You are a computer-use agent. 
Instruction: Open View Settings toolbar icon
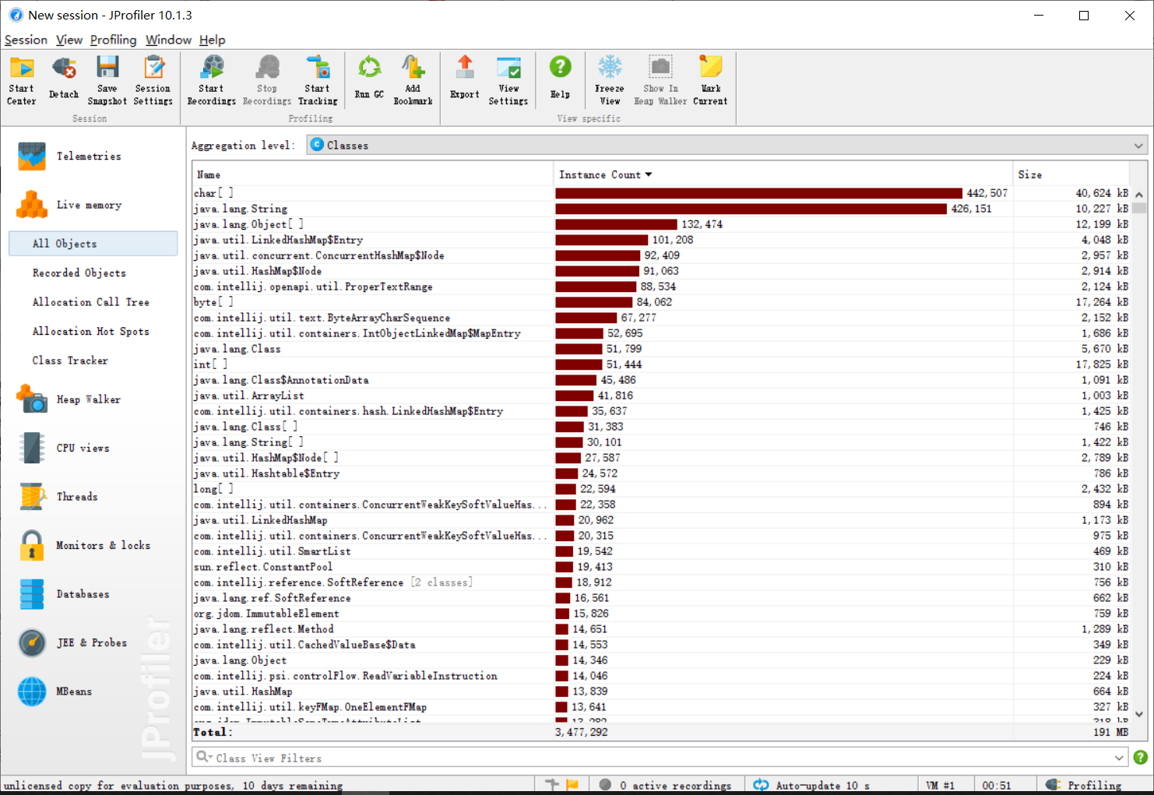click(508, 80)
